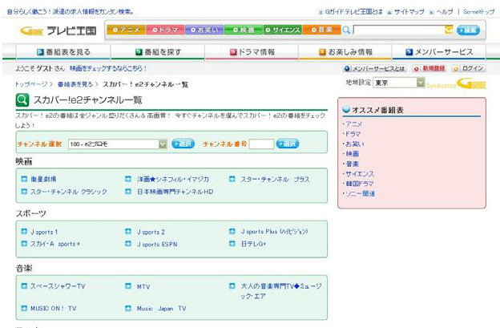The height and width of the screenshot is (328, 500).
Task: Click the green magnifier heading icon
Action: [x=22, y=100]
